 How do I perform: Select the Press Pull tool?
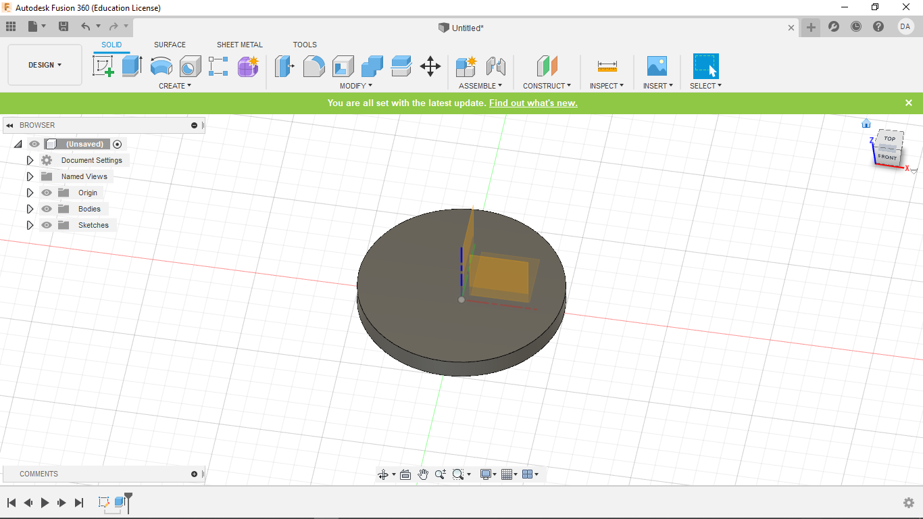285,66
